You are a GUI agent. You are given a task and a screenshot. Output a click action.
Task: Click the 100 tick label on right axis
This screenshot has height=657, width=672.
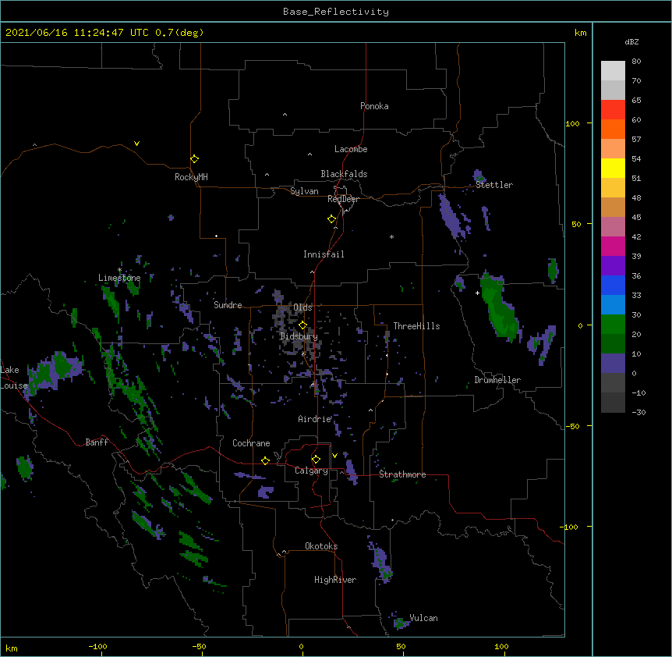click(572, 123)
